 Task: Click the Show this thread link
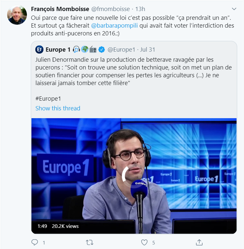58,108
